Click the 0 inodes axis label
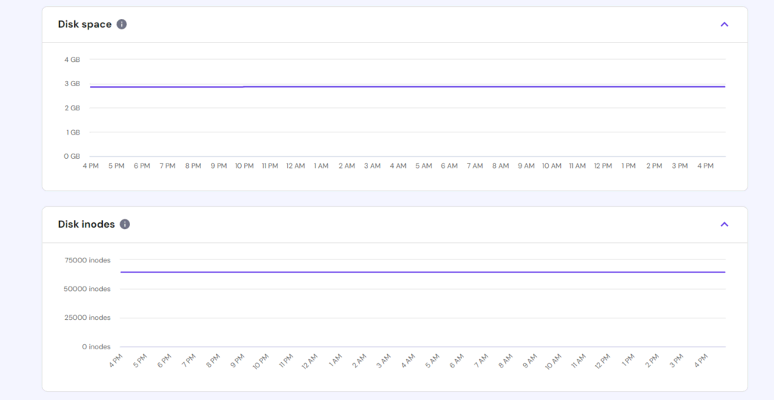 [96, 346]
